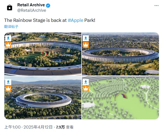The image size is (163, 134).
Task: Click the crown icon on bottom-right image
Action: (86, 89)
